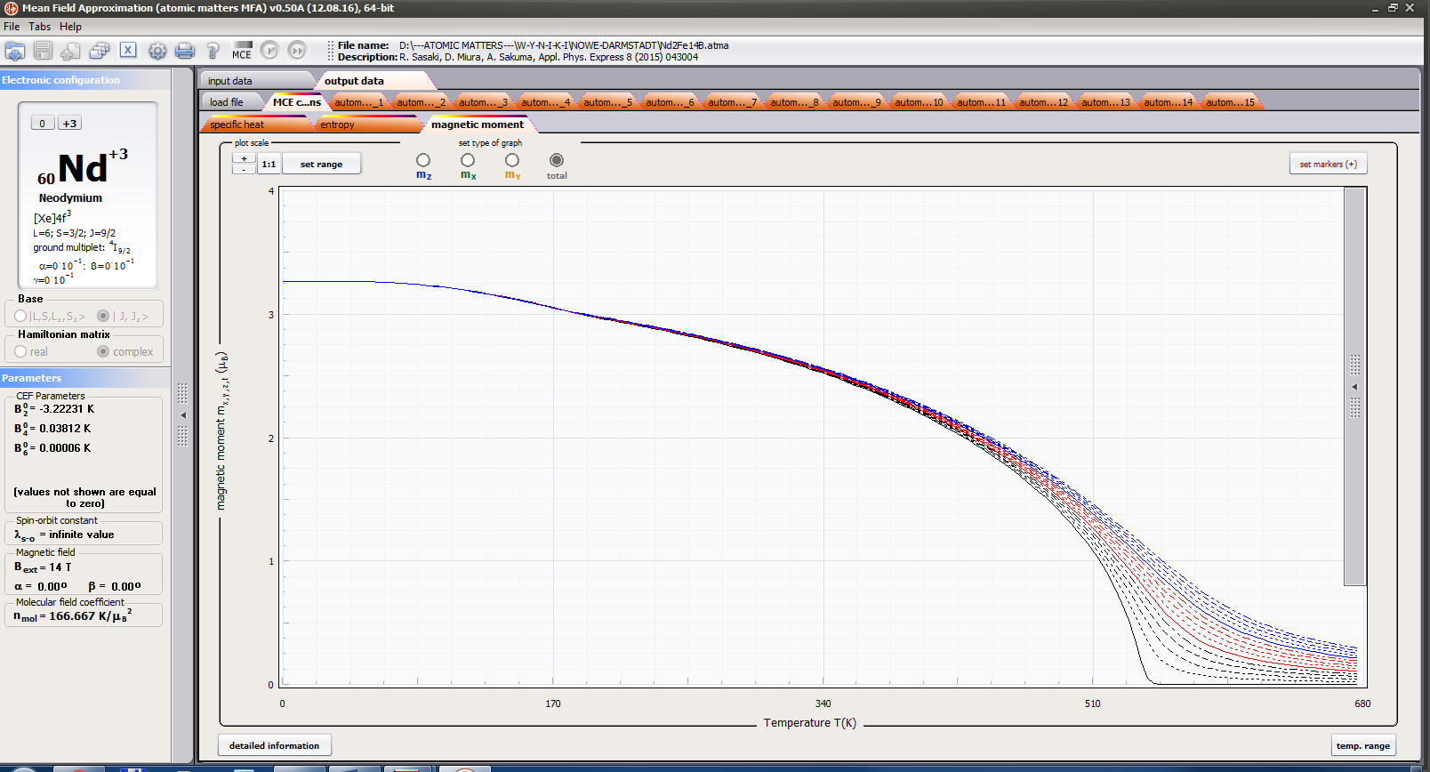Click the printer icon

(x=185, y=51)
